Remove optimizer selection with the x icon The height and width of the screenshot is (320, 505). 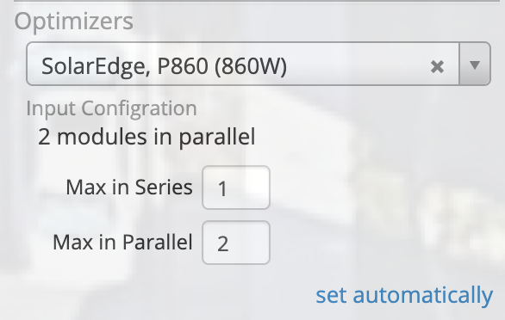click(x=437, y=66)
